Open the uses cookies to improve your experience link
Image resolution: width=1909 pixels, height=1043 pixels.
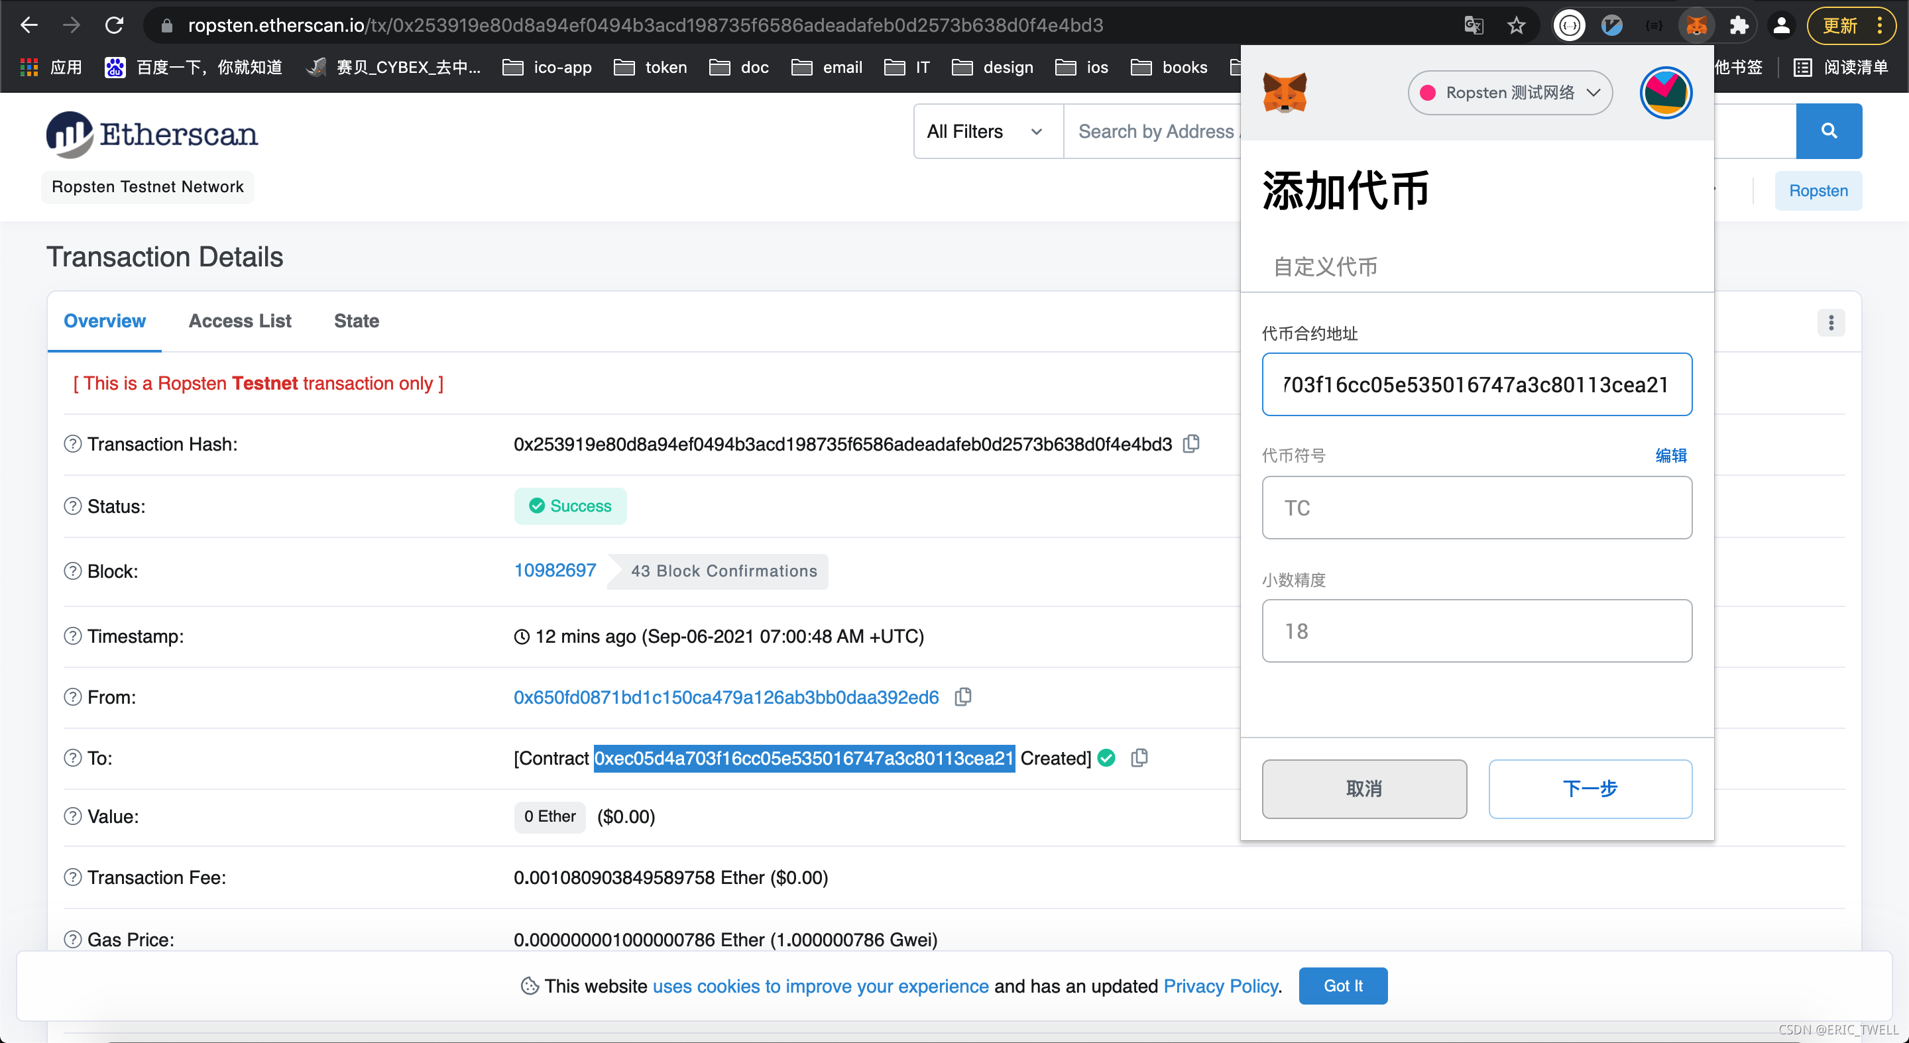[821, 986]
